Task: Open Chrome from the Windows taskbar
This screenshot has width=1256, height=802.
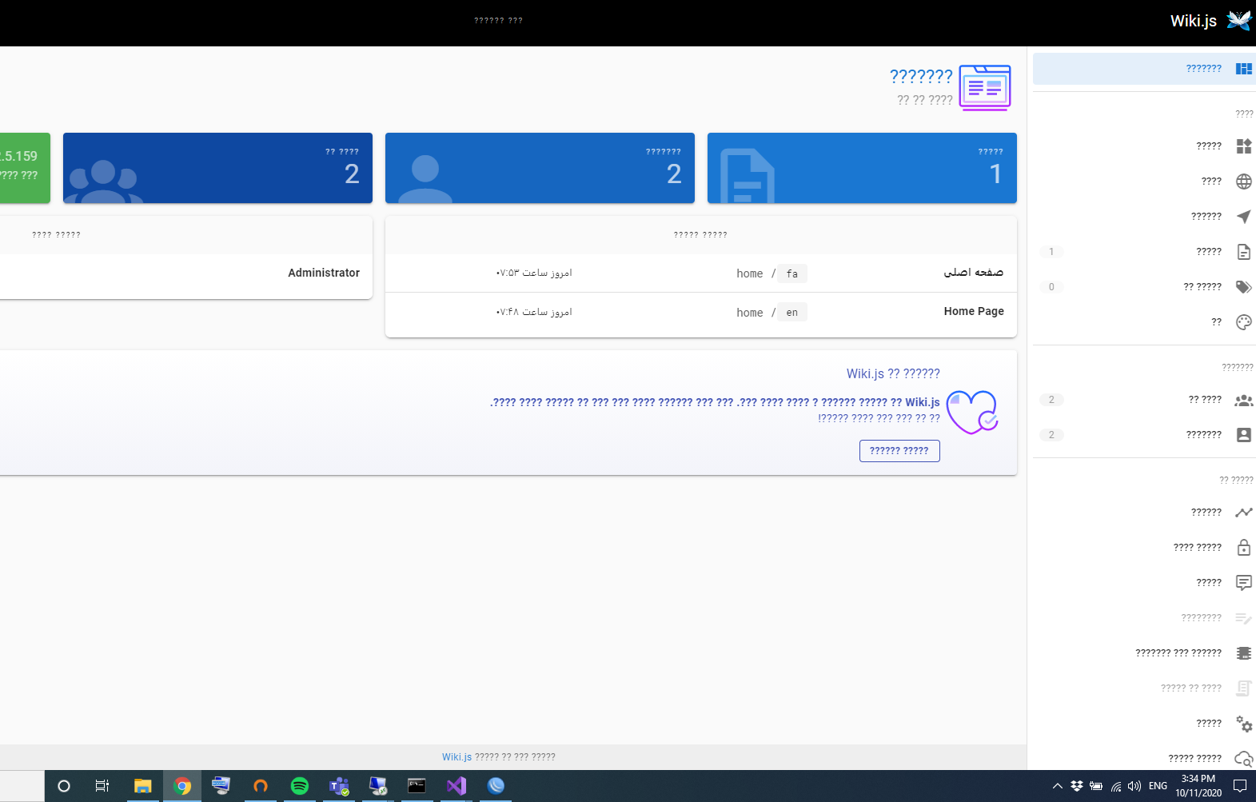Action: click(182, 786)
